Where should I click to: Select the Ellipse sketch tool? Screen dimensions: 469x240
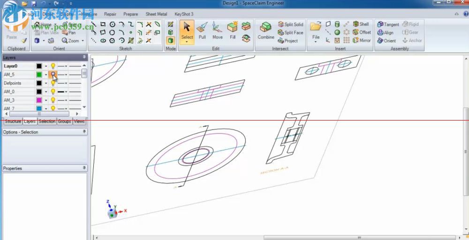(103, 41)
